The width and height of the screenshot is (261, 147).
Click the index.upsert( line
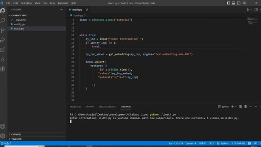(x=96, y=62)
